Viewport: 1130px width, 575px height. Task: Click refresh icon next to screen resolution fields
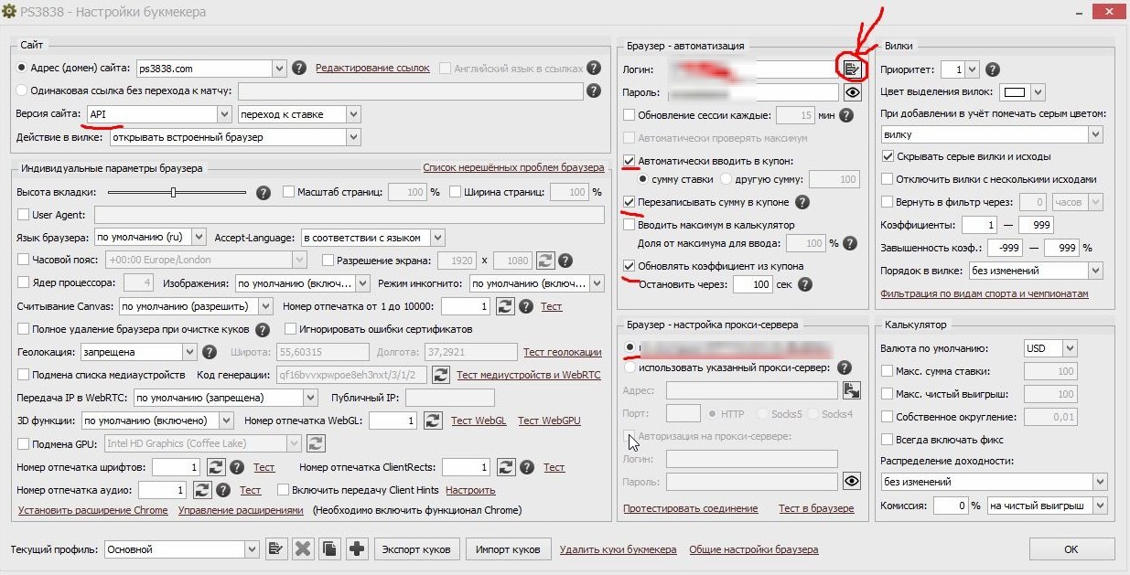(545, 261)
